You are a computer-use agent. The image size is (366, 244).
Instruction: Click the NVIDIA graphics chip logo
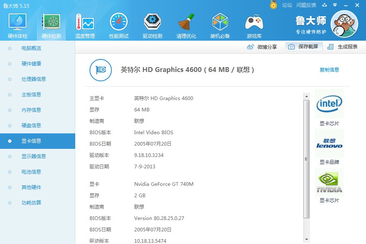click(x=329, y=181)
